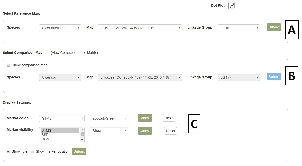Open comparison Species dropdown Cicer sp.
Image resolution: width=302 pixels, height=166 pixels.
coord(60,77)
